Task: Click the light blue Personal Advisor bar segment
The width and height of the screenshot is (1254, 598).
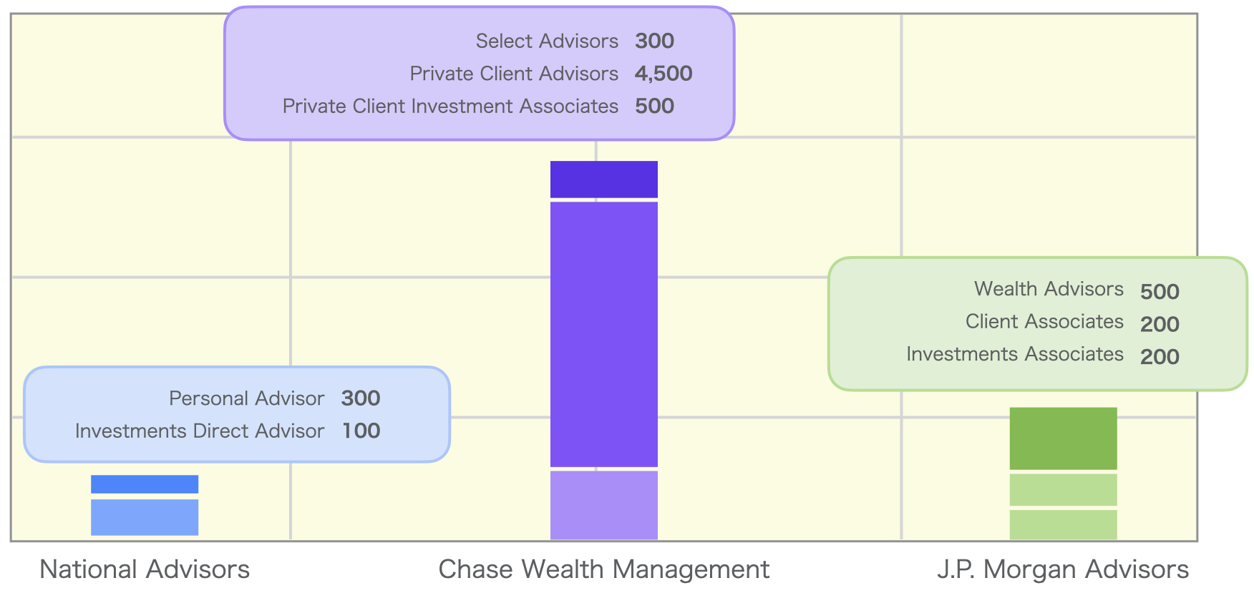Action: click(145, 517)
